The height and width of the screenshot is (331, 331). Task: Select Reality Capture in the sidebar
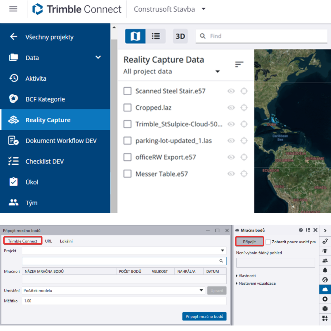tap(55, 120)
